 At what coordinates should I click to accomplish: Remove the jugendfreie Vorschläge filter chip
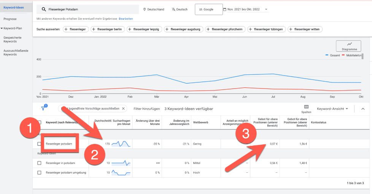click(x=123, y=109)
